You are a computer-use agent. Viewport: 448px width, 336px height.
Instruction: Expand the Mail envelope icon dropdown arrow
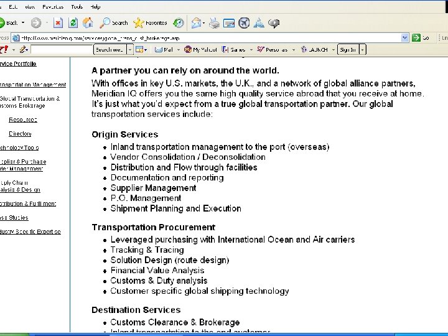203,23
